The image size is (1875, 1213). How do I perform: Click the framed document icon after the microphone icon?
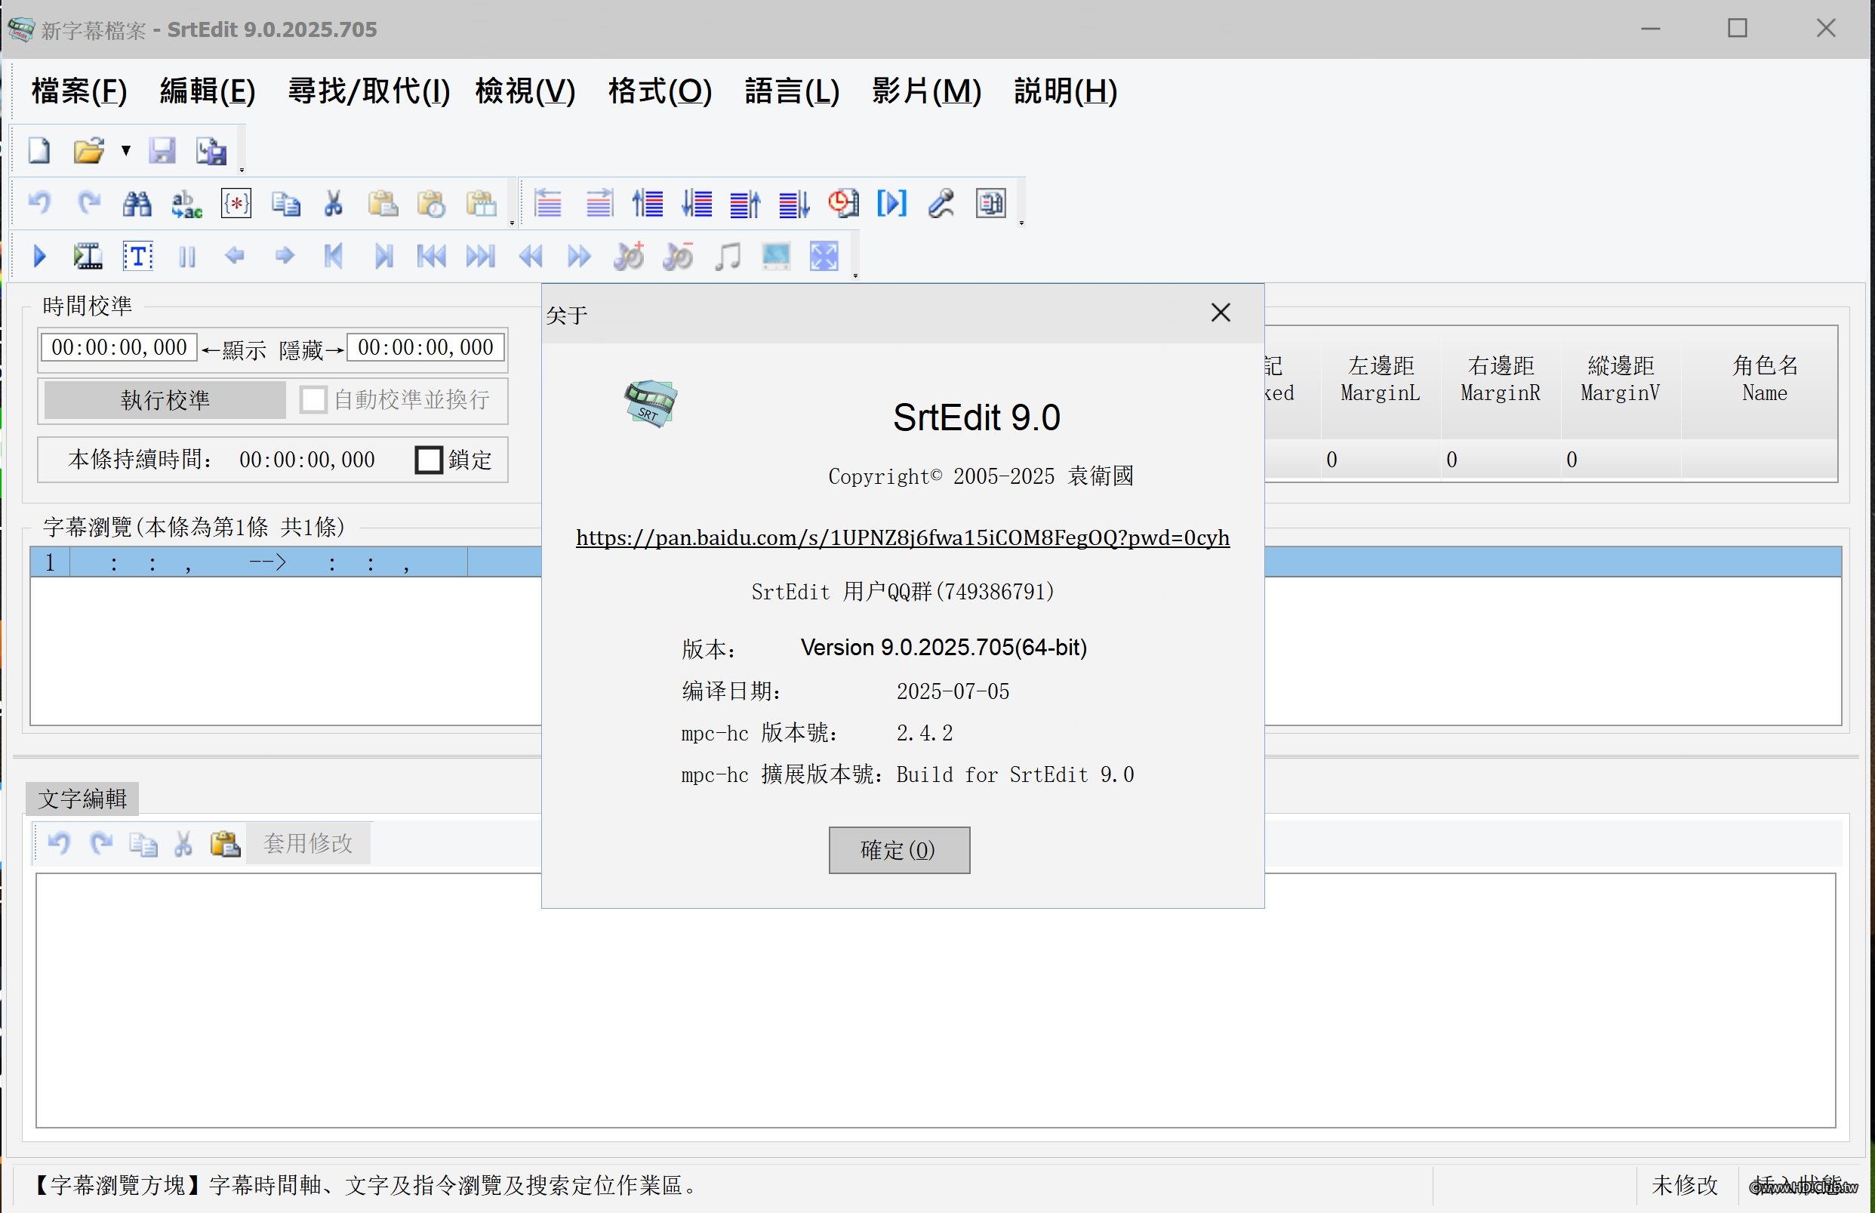(x=990, y=203)
